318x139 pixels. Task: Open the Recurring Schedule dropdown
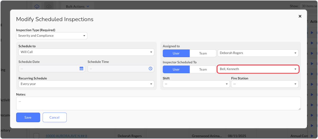[86, 84]
